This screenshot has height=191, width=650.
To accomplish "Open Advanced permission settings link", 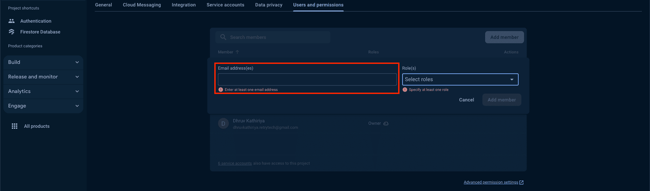I will (491, 182).
